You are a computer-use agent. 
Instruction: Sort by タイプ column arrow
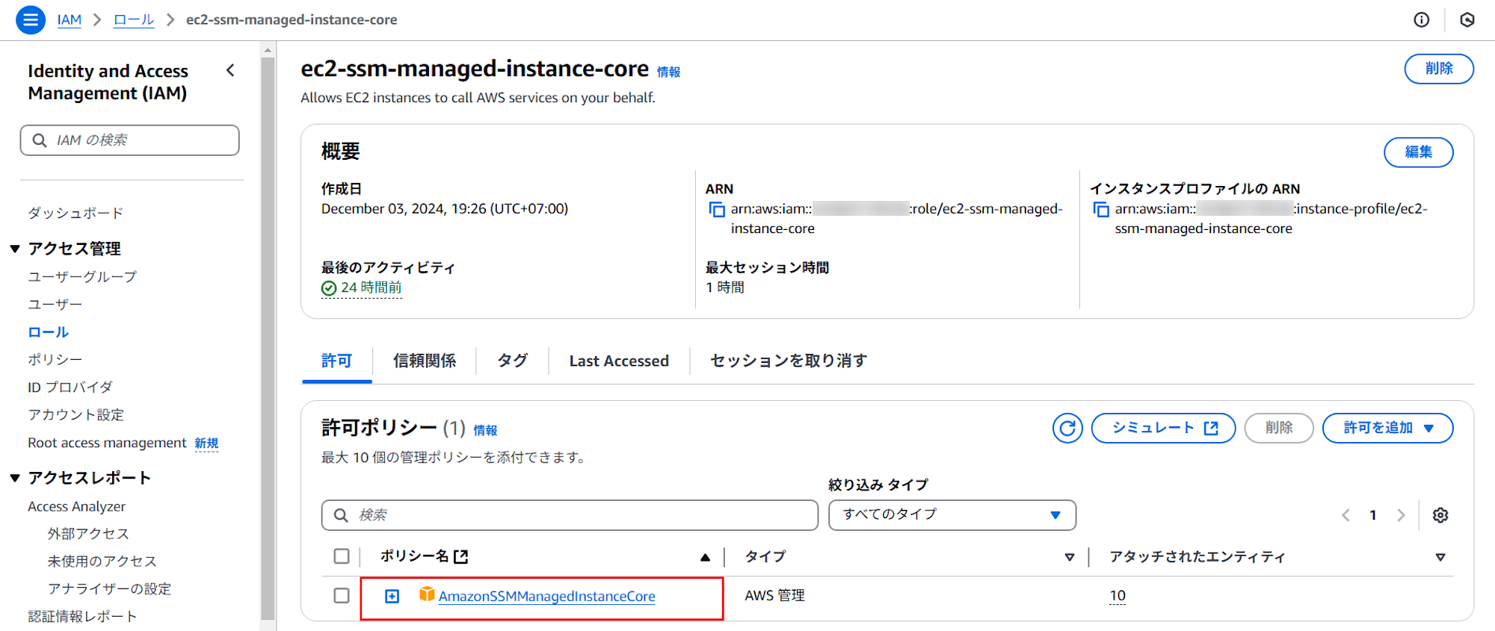(x=1069, y=557)
